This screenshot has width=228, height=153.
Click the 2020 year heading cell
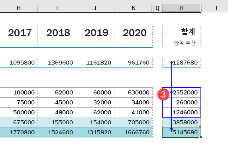pyautogui.click(x=134, y=36)
